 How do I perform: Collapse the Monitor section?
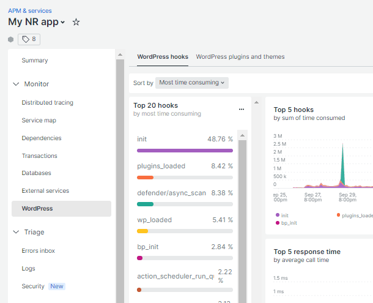[x=16, y=84]
